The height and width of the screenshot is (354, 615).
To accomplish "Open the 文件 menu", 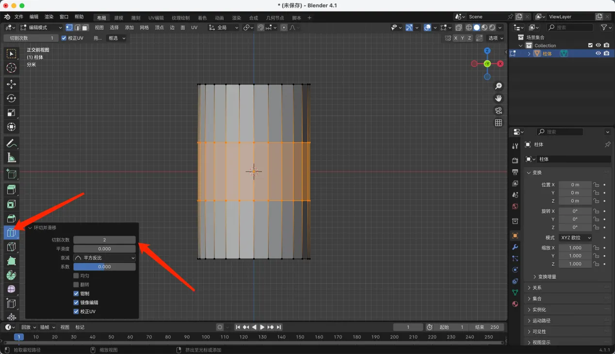I will [19, 17].
